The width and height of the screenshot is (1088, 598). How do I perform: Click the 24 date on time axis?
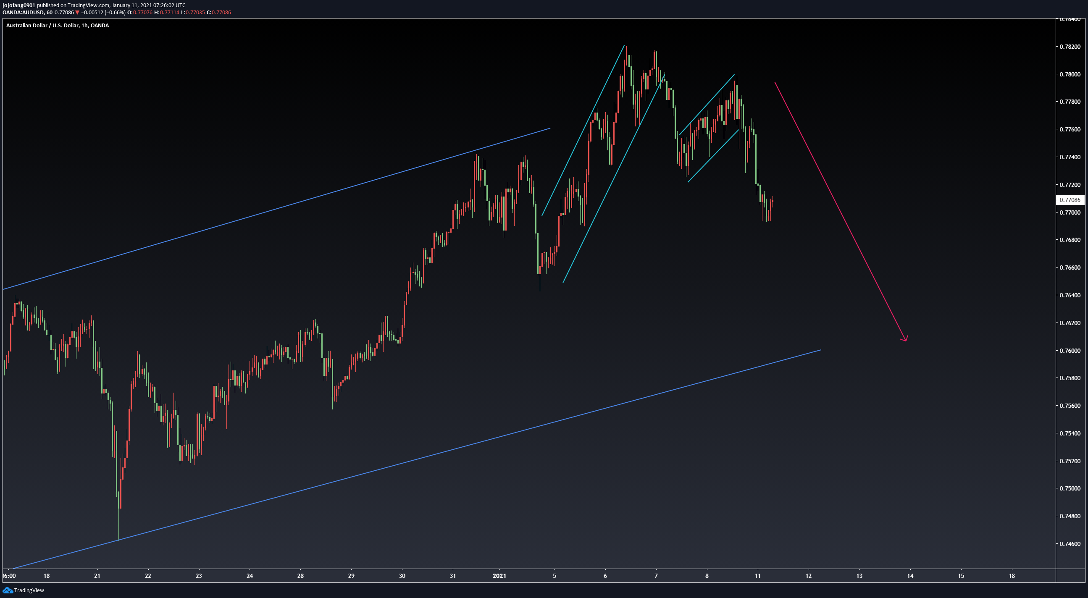pos(250,576)
